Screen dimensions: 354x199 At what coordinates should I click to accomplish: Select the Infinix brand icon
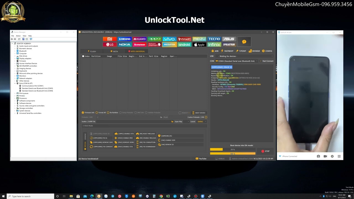214,44
